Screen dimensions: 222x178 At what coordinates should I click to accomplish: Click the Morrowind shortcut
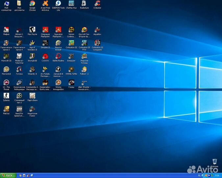[x=6, y=71]
